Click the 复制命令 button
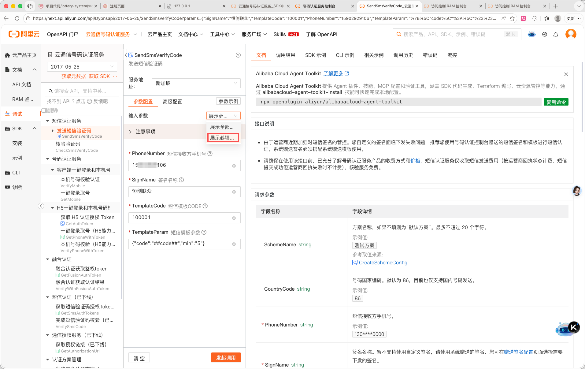 click(x=556, y=102)
